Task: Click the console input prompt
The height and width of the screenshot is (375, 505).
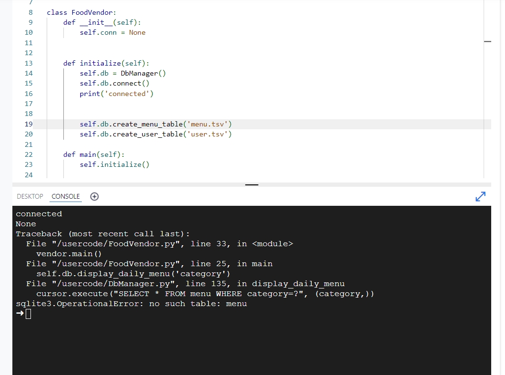Action: coord(28,314)
